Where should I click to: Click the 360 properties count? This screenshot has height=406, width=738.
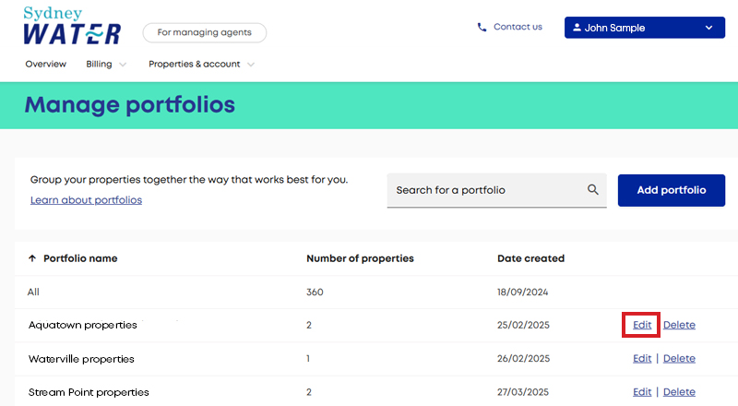[315, 292]
